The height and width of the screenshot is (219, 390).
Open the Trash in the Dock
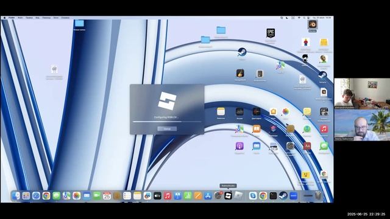pos(318,196)
